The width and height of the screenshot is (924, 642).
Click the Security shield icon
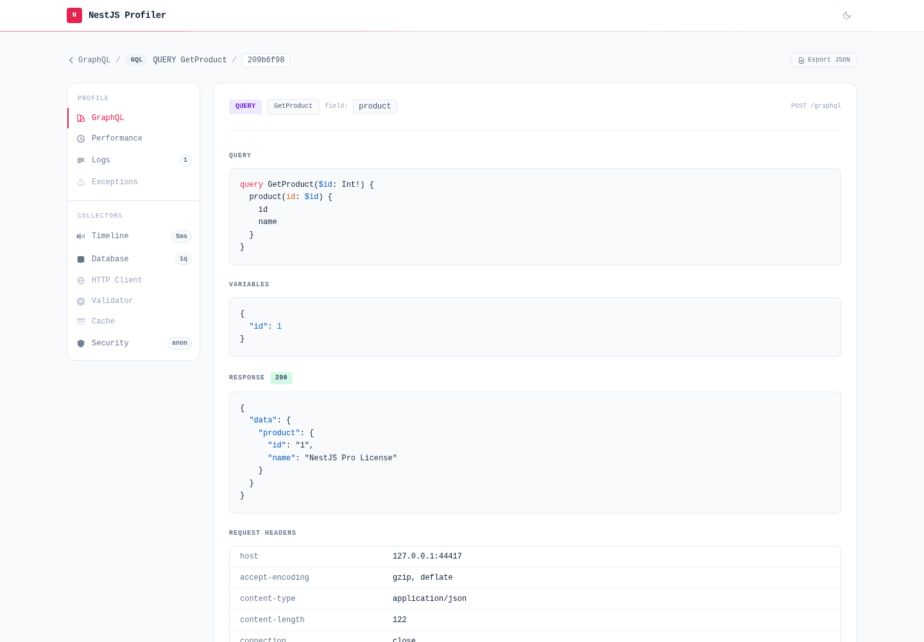pyautogui.click(x=81, y=343)
